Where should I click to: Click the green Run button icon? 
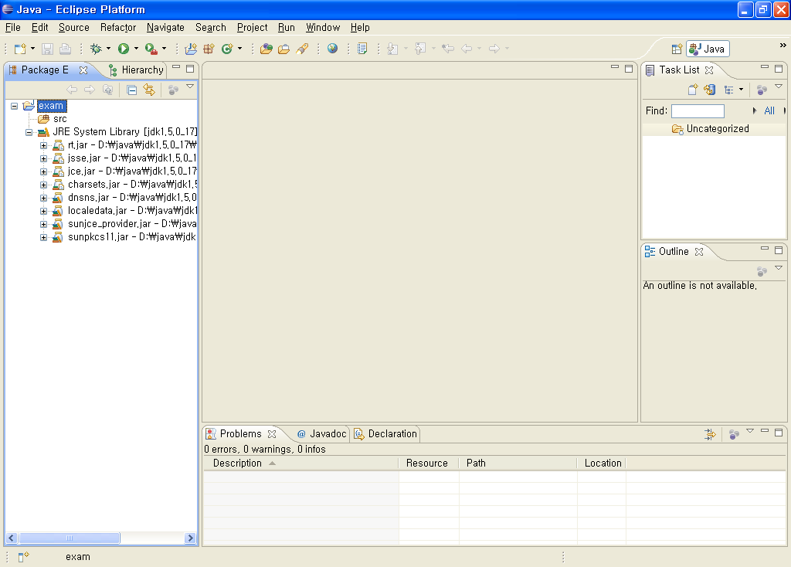pos(123,49)
